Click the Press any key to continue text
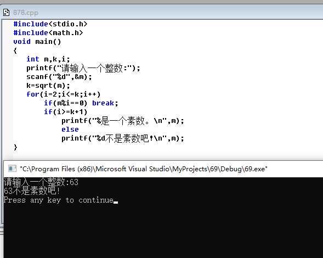The image size is (323, 258). coord(59,200)
